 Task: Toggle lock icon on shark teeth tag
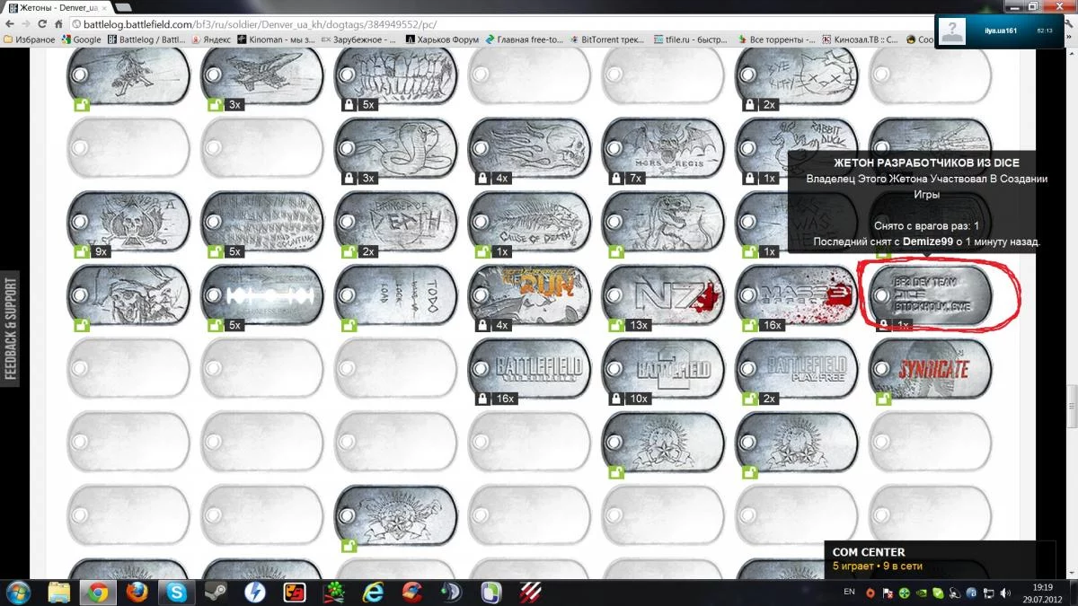point(349,104)
